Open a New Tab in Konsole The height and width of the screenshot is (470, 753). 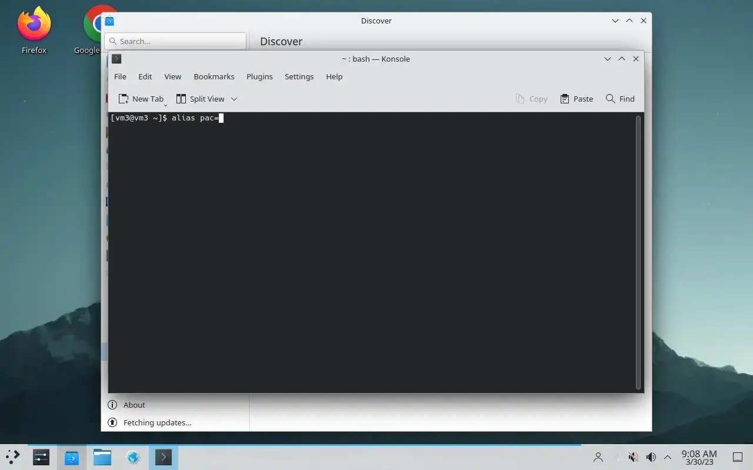tap(141, 99)
